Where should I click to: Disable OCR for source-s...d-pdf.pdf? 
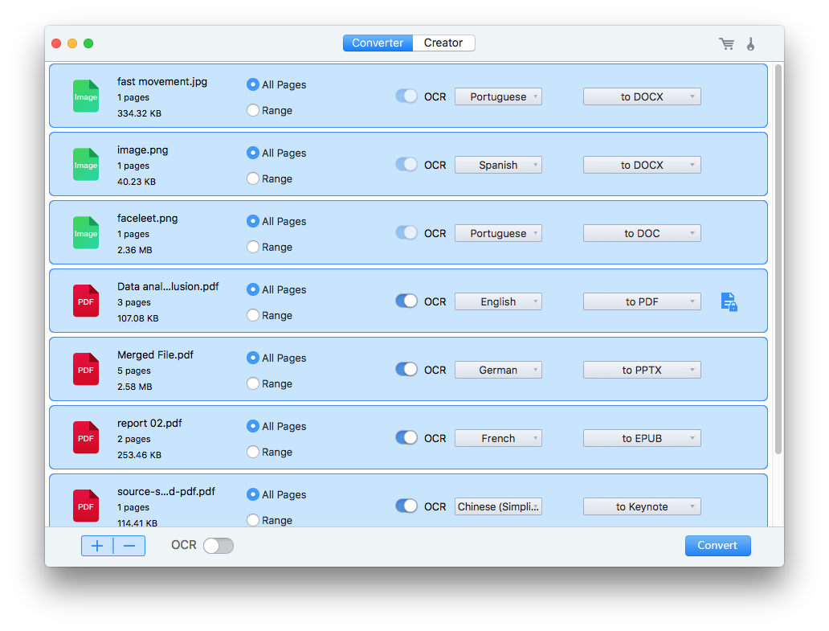click(x=406, y=506)
